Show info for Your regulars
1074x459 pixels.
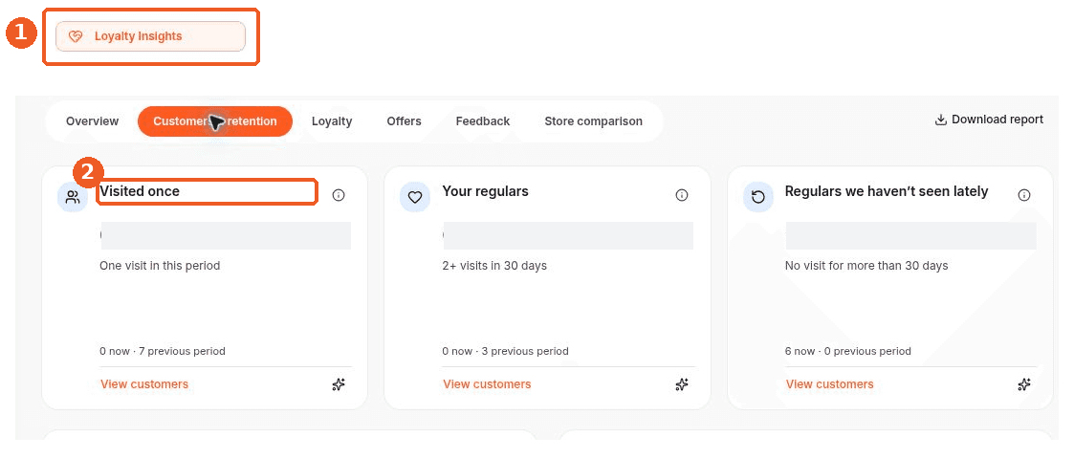pos(682,195)
